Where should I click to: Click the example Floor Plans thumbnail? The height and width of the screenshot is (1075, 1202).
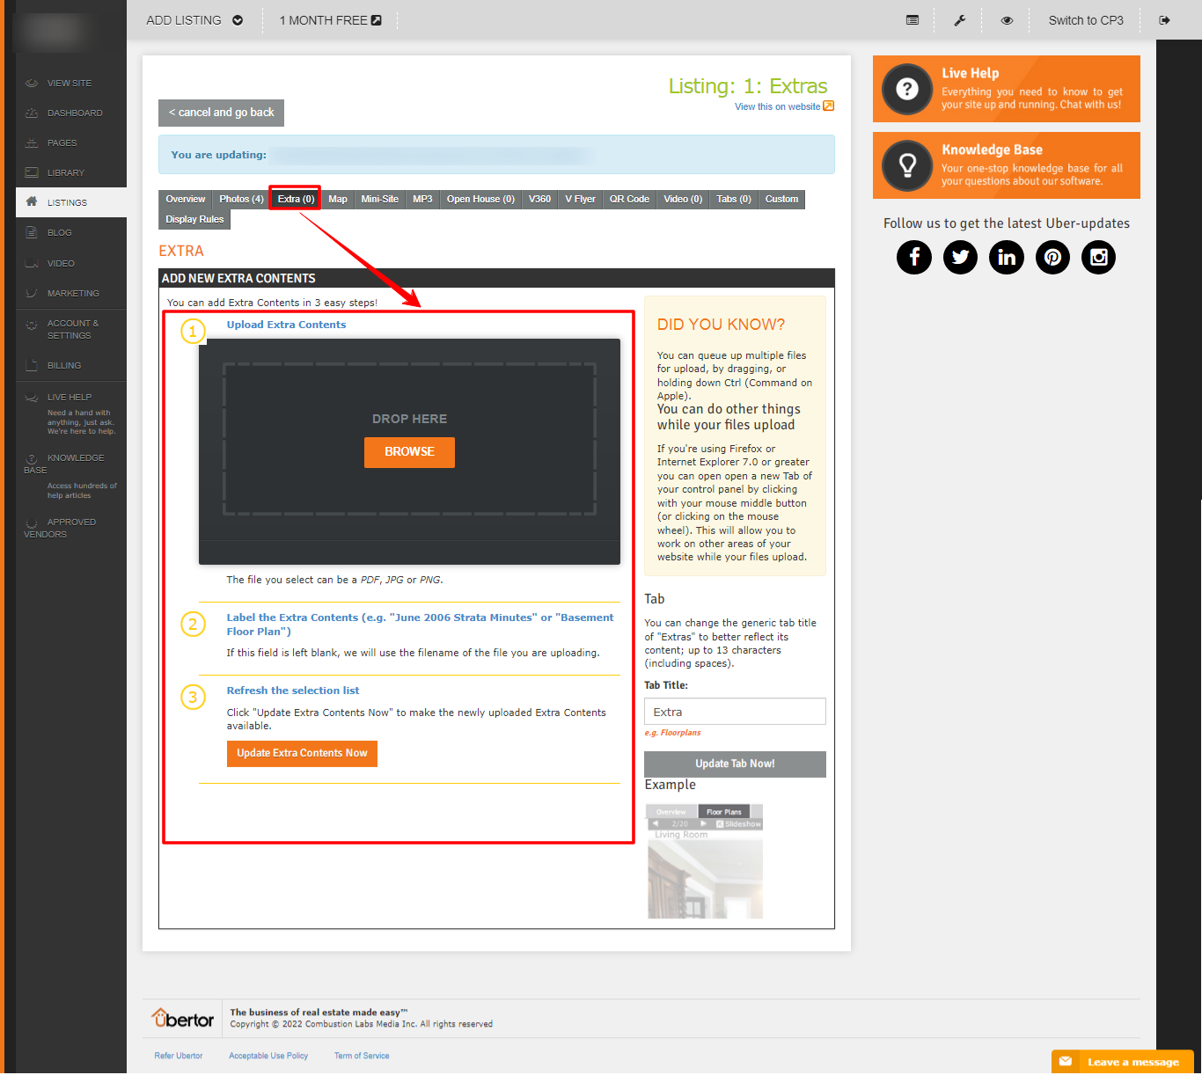coord(705,861)
